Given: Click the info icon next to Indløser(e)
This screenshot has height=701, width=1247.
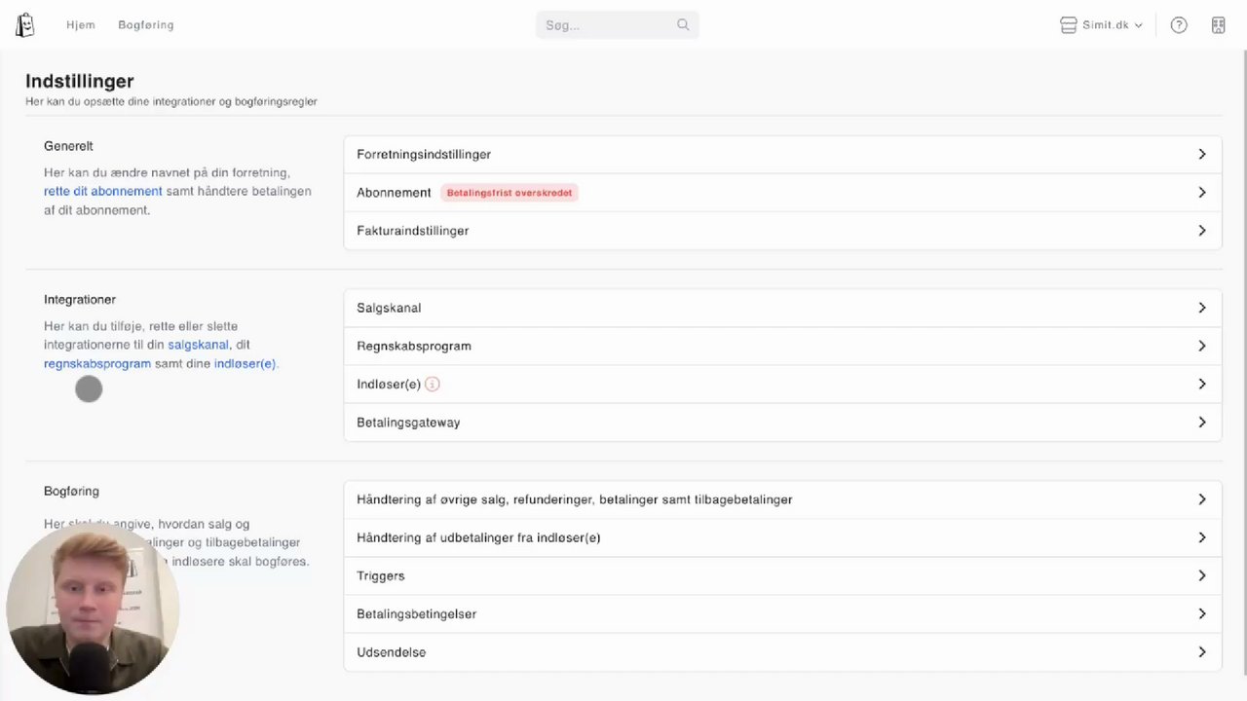Looking at the screenshot, I should tap(433, 385).
